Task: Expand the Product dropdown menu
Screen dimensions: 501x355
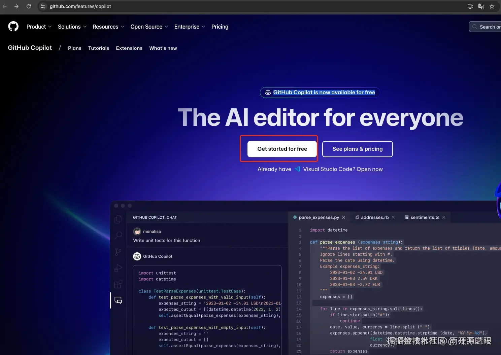Action: click(x=39, y=27)
